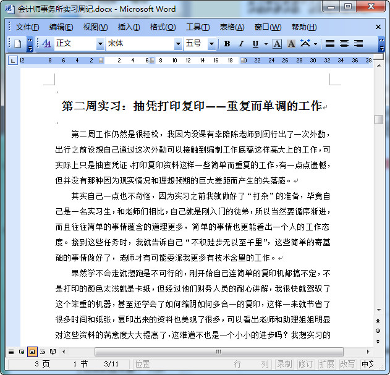The image size is (390, 375).
Task: Go to next page browse arrow
Action: (378, 342)
